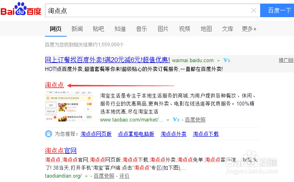This screenshot has height=182, width=294.
Task: Clear the search box with the X icon
Action: pyautogui.click(x=254, y=10)
